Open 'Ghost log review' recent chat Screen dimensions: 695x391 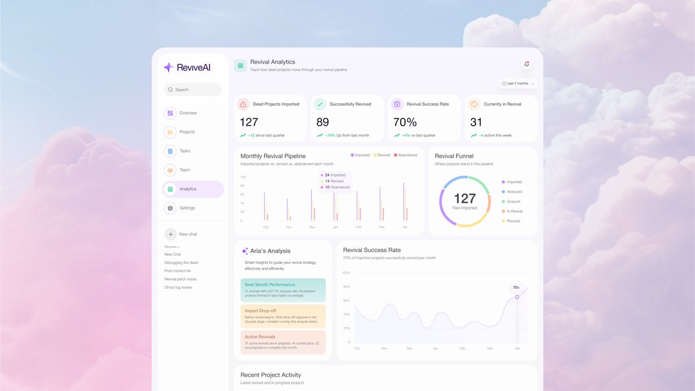178,287
